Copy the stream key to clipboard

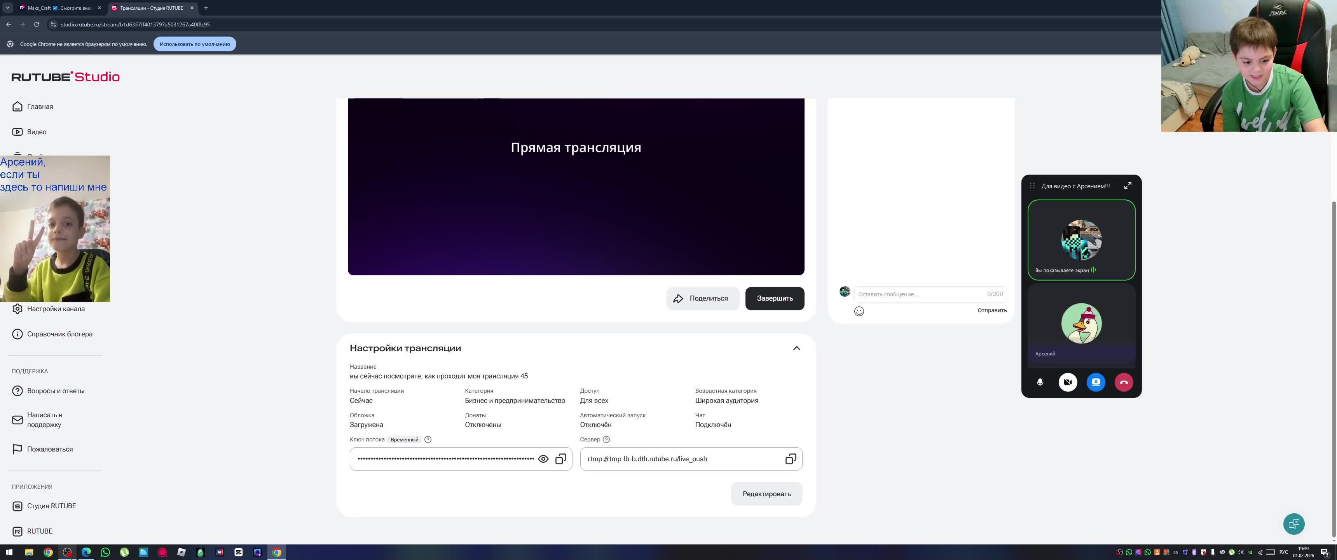point(560,459)
